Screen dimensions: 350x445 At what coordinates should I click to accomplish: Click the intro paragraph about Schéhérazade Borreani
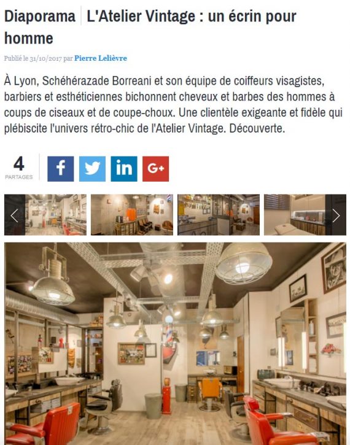pyautogui.click(x=173, y=105)
